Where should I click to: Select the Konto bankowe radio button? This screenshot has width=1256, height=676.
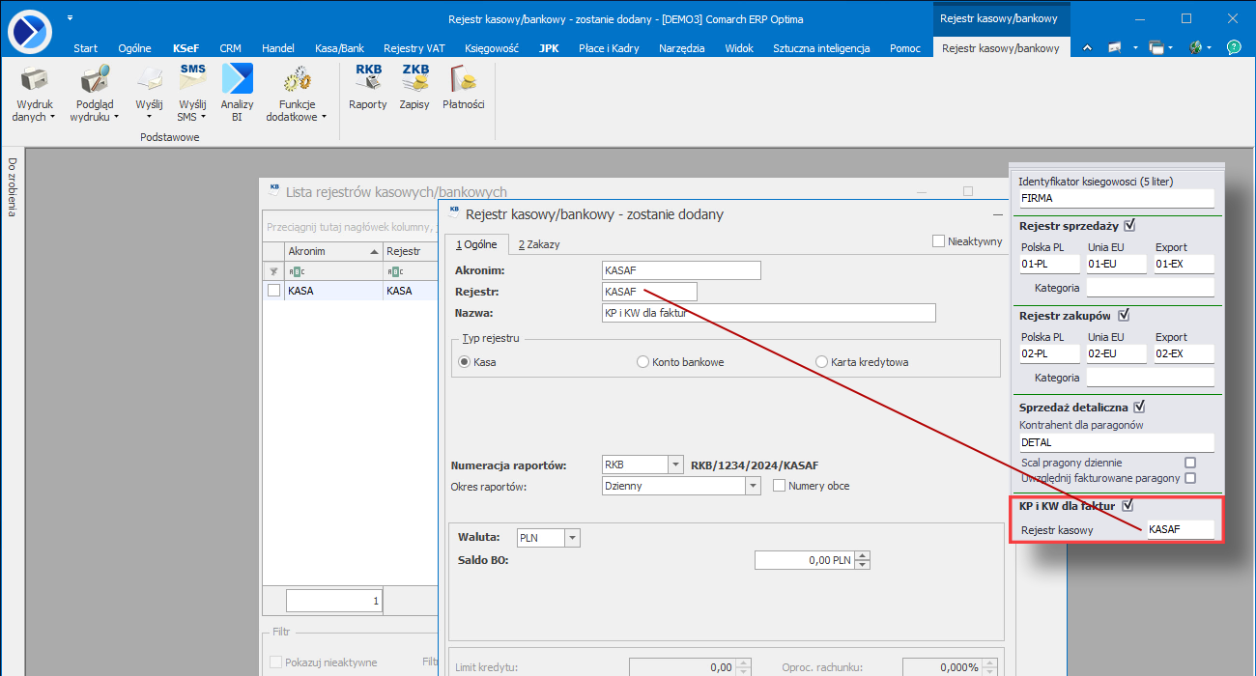pyautogui.click(x=643, y=362)
